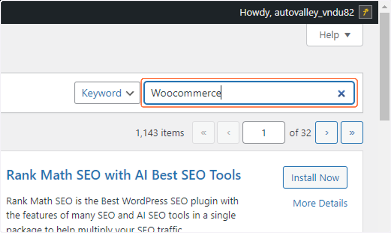Screen dimensions: 391x233
Task: Edit the current page number field
Action: tap(264, 133)
